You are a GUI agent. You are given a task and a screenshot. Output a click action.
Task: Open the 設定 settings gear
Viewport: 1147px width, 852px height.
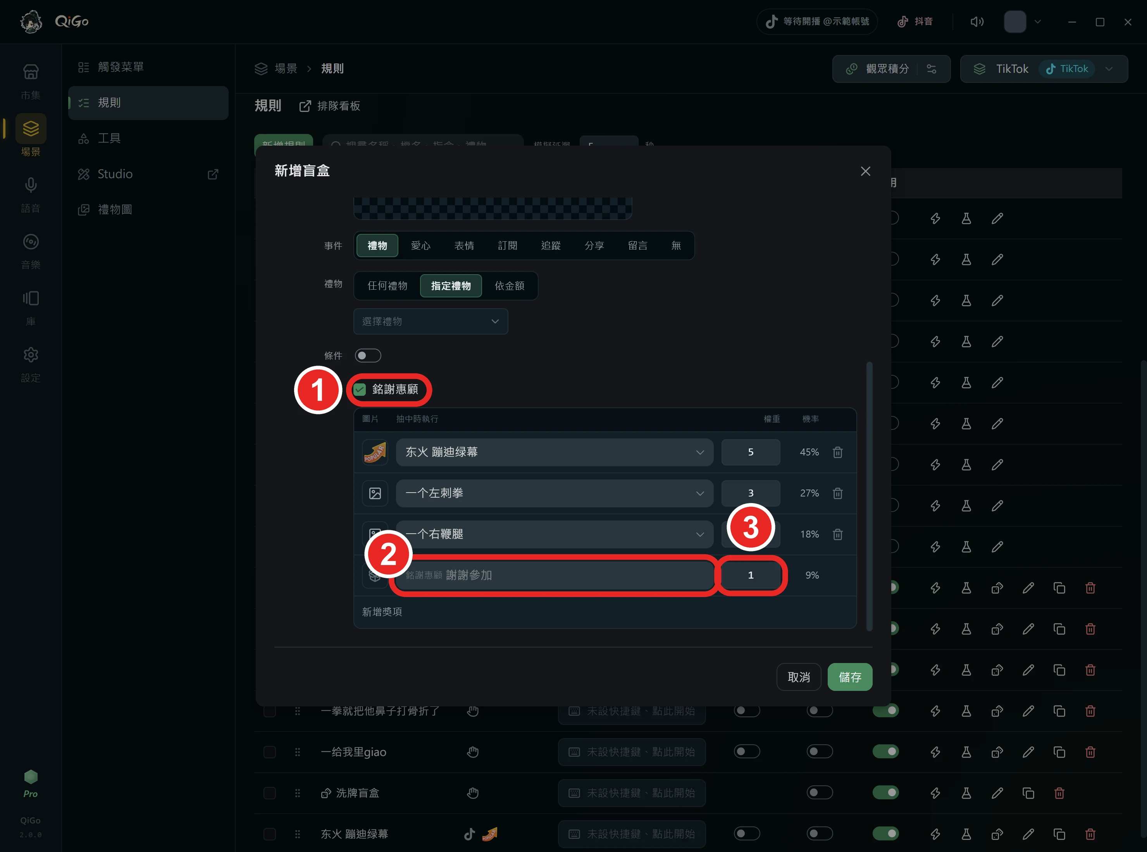click(31, 364)
